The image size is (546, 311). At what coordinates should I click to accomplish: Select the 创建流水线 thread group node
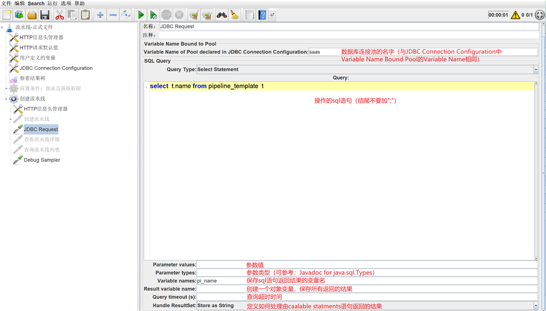click(32, 99)
